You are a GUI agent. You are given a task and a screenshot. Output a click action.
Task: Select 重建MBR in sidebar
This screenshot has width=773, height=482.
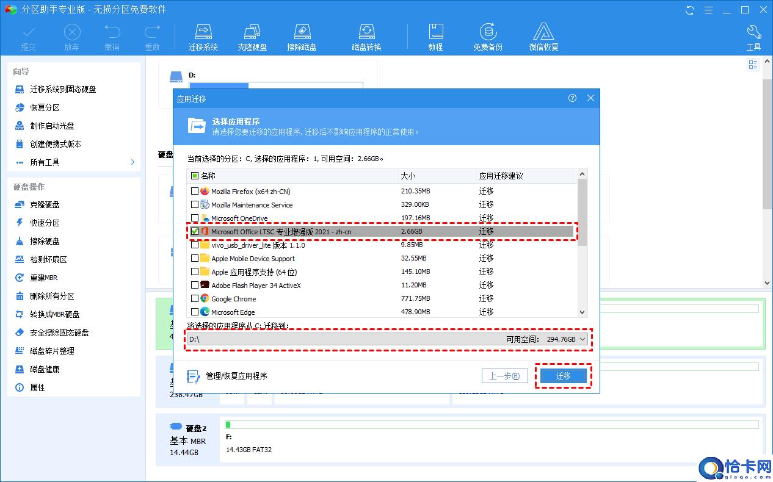coord(43,278)
